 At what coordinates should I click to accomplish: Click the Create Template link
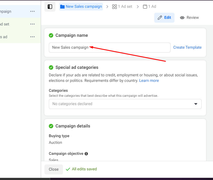(x=187, y=47)
